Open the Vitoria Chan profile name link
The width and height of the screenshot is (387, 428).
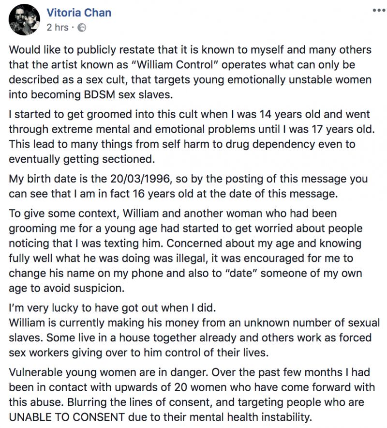[79, 13]
